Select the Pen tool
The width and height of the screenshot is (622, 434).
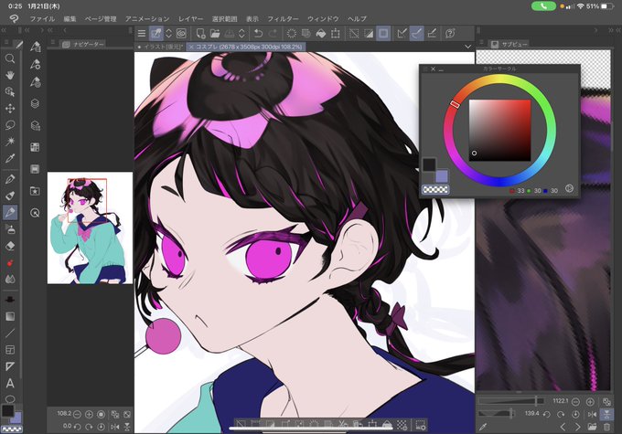pos(10,179)
